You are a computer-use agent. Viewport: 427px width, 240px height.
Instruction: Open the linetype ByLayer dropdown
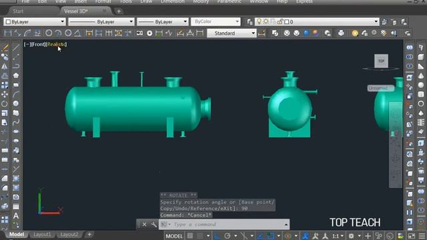pyautogui.click(x=101, y=21)
